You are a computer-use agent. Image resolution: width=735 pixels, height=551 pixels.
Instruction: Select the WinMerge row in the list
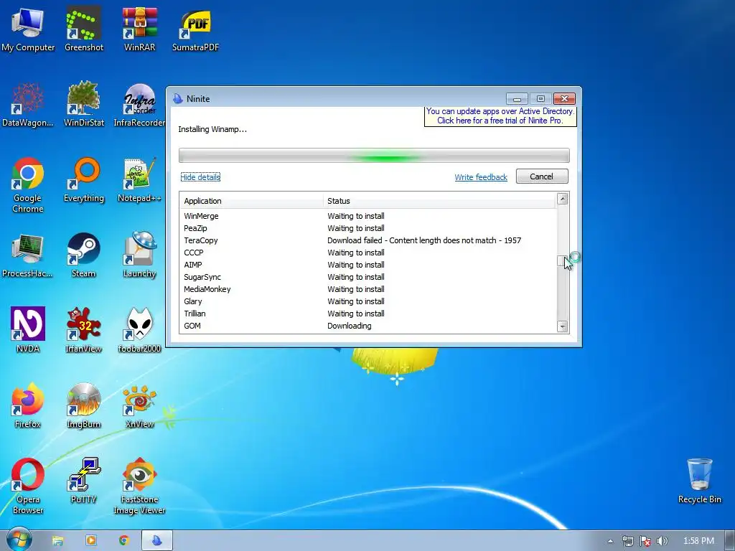click(368, 216)
